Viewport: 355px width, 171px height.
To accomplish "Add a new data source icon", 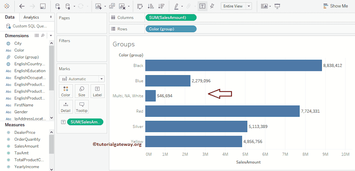I will coord(58,6).
